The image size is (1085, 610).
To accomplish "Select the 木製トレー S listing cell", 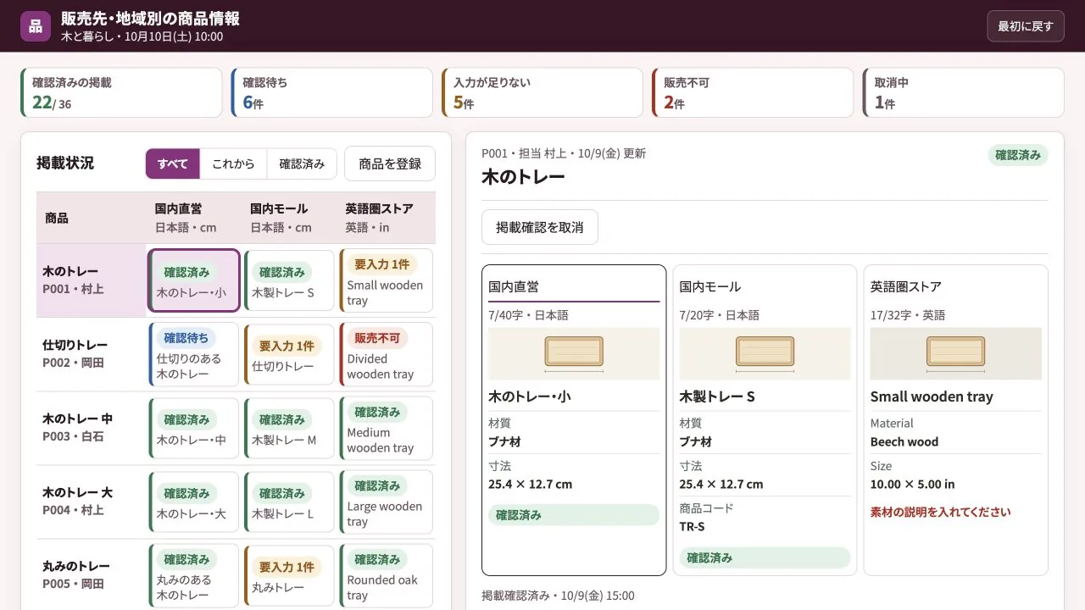I will [x=289, y=280].
